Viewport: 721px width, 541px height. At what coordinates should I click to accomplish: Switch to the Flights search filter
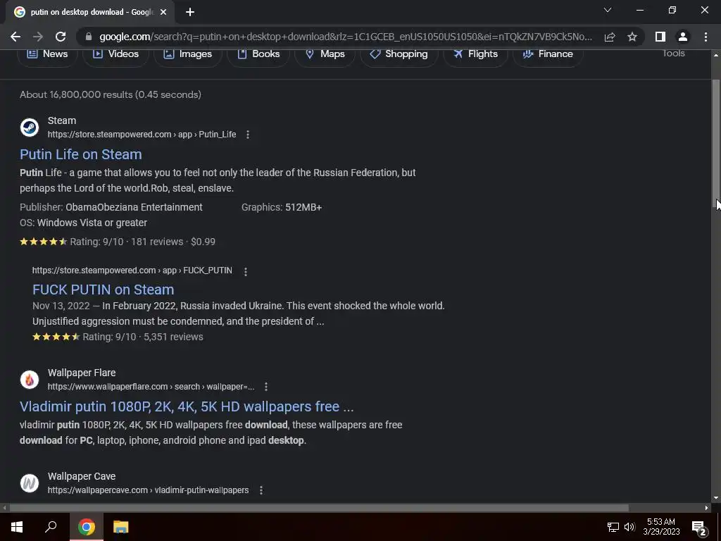[475, 54]
